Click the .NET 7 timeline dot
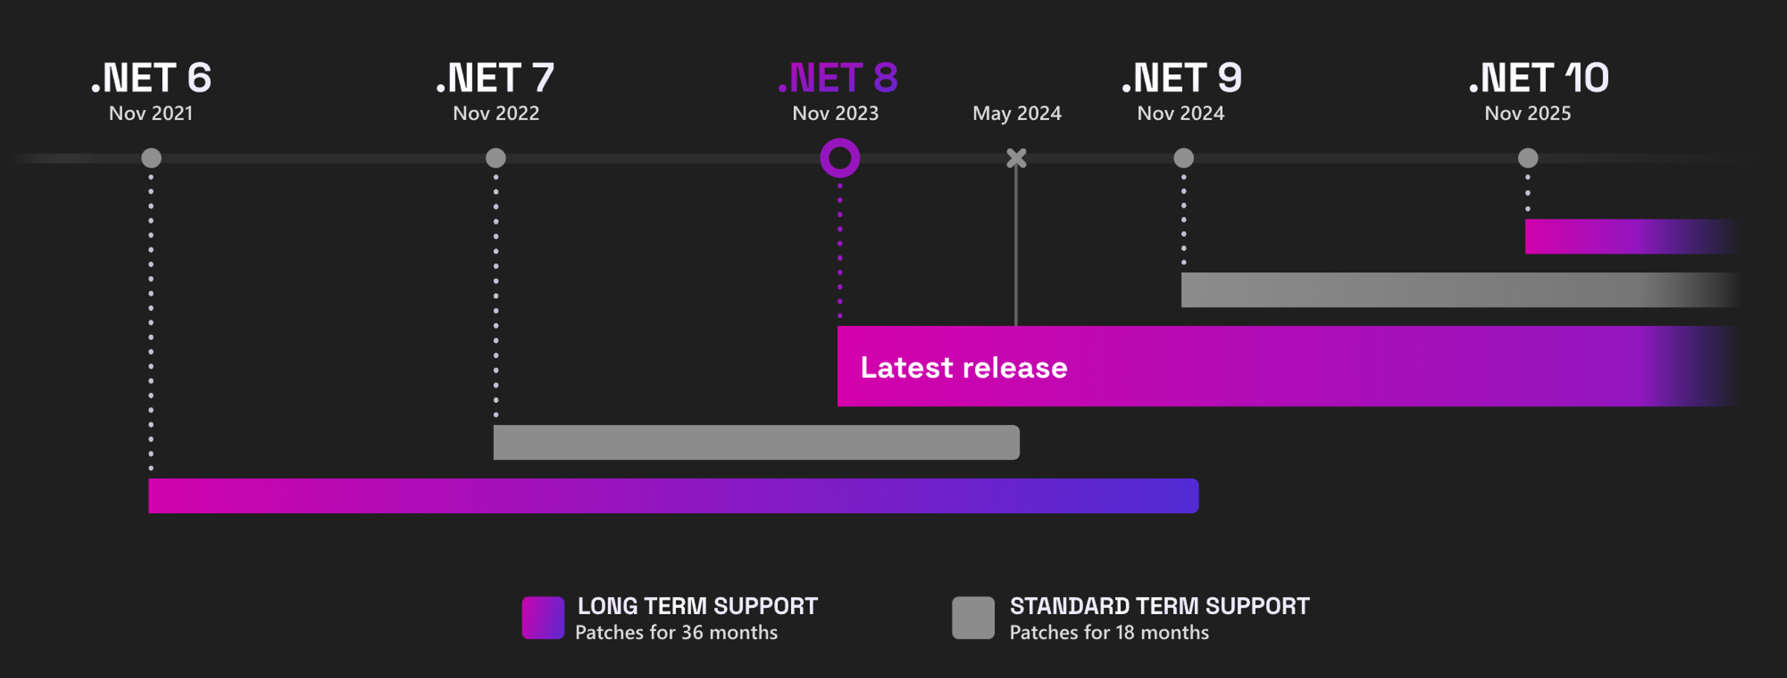This screenshot has width=1787, height=678. pos(495,158)
